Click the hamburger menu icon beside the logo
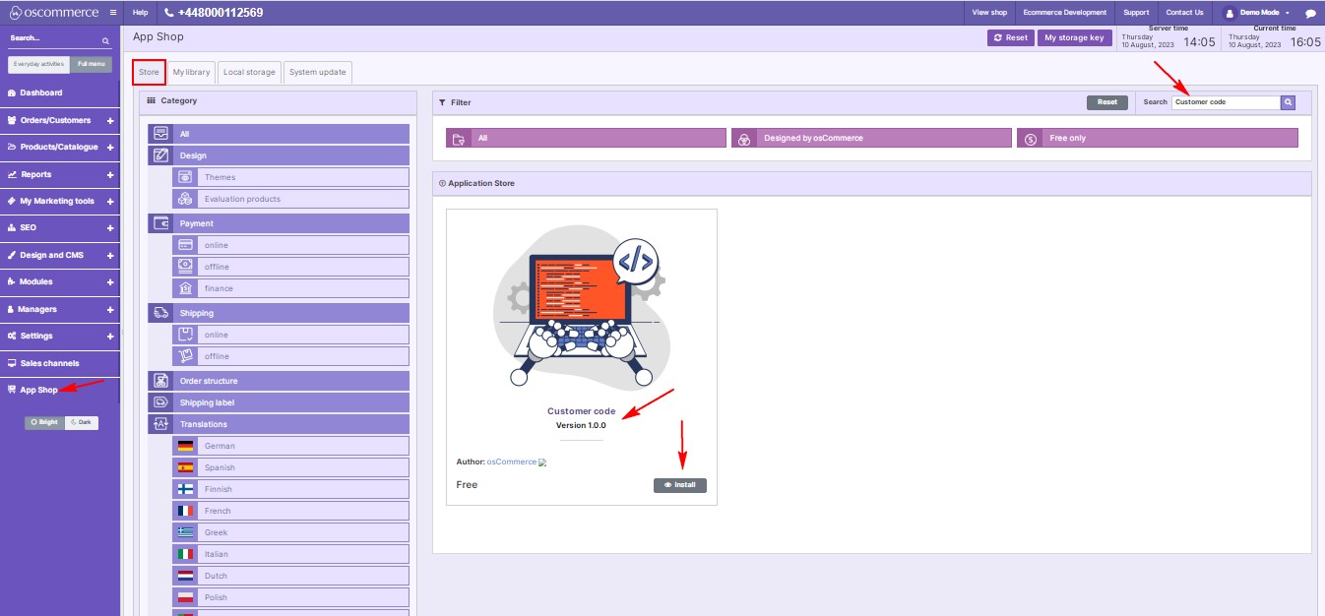 click(113, 12)
